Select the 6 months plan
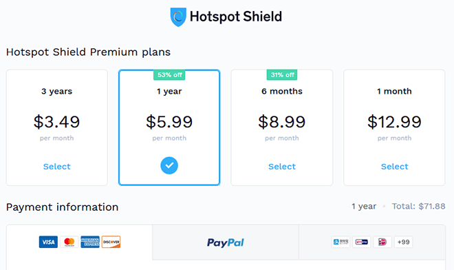 [x=282, y=167]
